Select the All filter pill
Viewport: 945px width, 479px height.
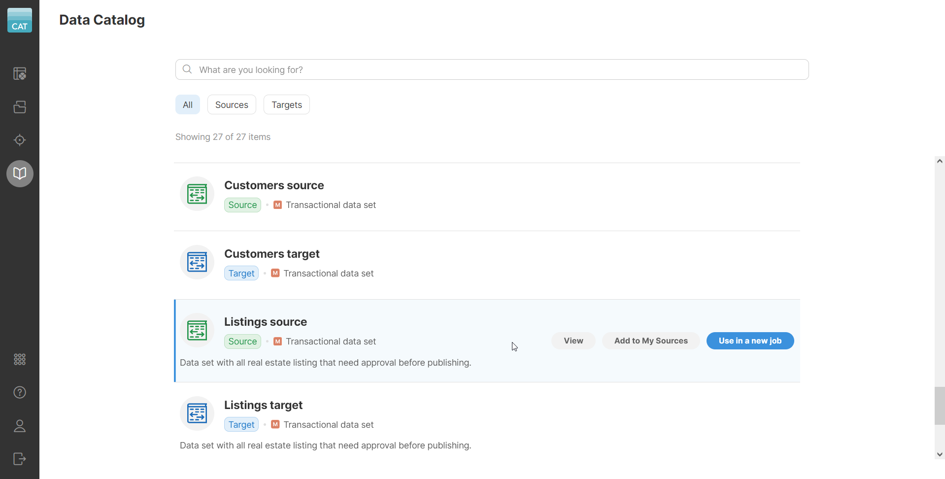click(188, 104)
